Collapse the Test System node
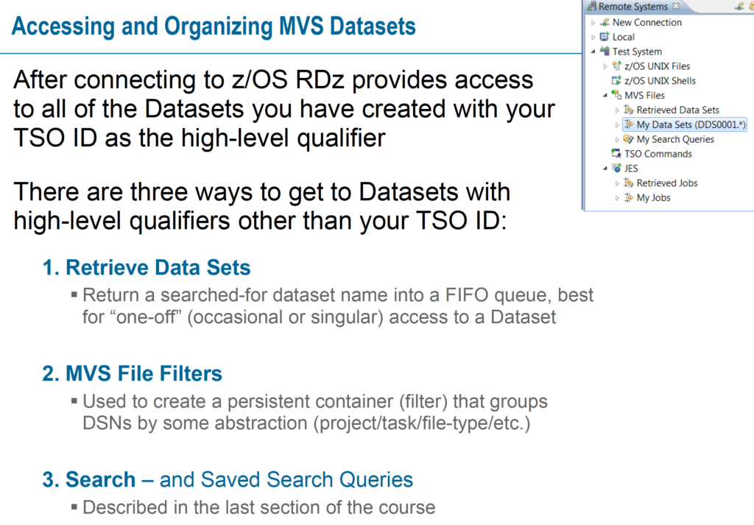The height and width of the screenshot is (525, 754). 593,52
